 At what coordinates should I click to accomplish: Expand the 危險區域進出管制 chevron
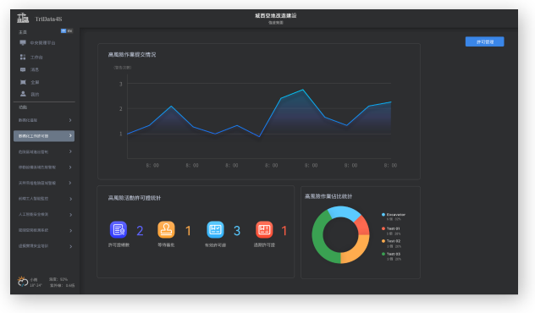(x=70, y=151)
